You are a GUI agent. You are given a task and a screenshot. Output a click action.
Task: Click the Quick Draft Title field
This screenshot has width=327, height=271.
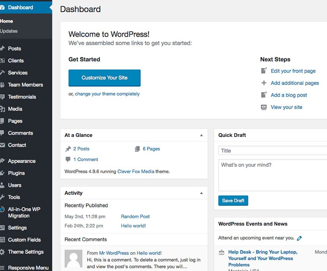pos(273,151)
